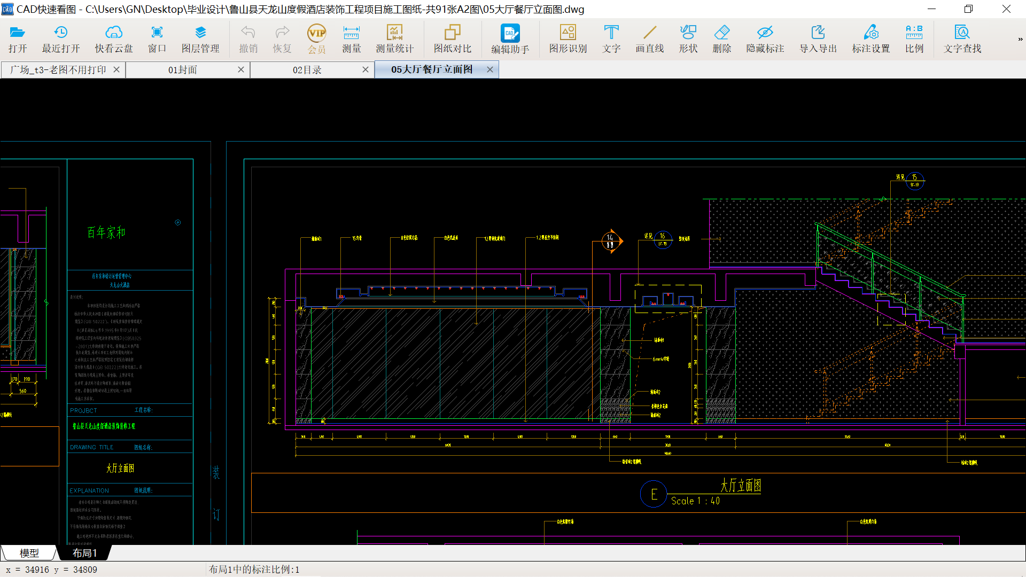This screenshot has width=1026, height=577.
Task: Click the x y coordinate readout
Action: pos(51,570)
